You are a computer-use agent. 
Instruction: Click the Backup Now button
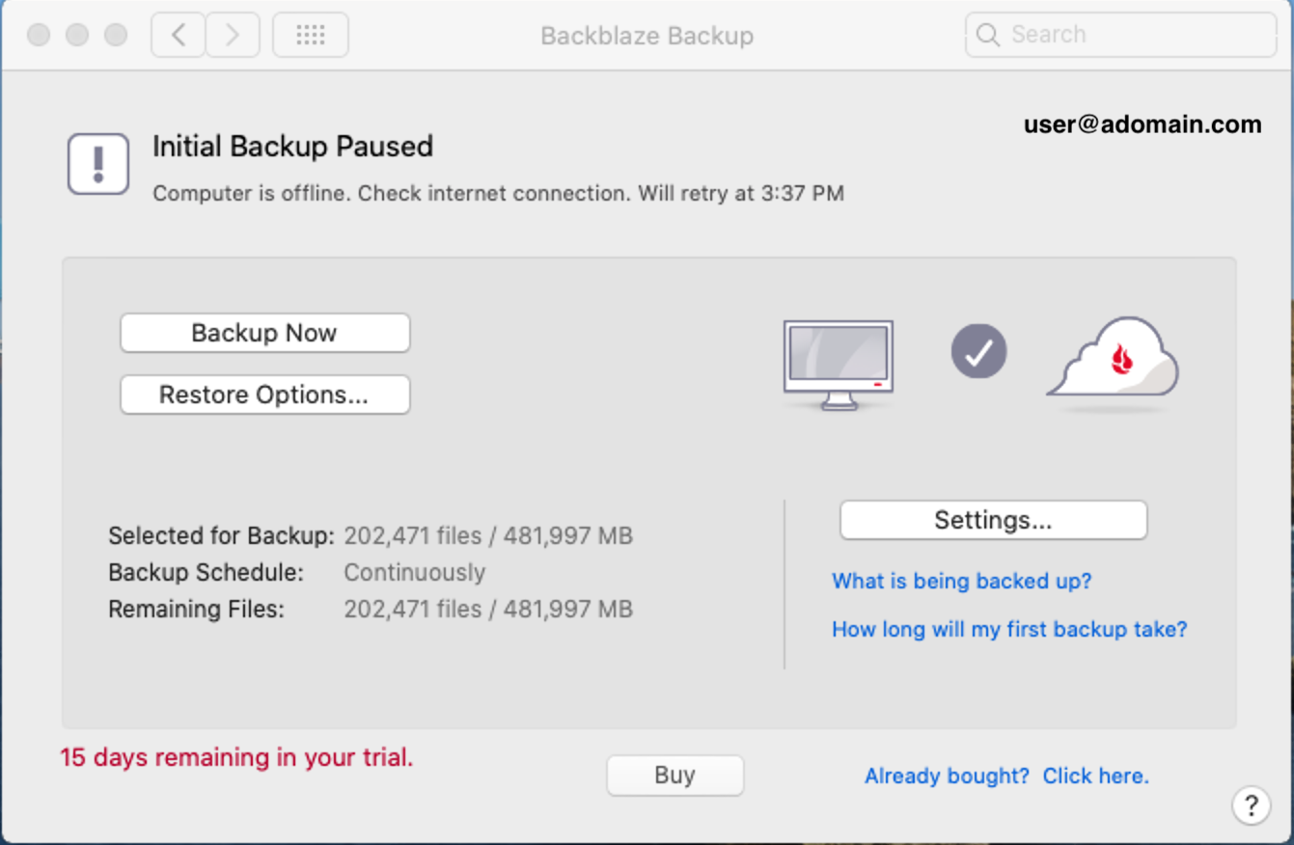click(x=265, y=333)
